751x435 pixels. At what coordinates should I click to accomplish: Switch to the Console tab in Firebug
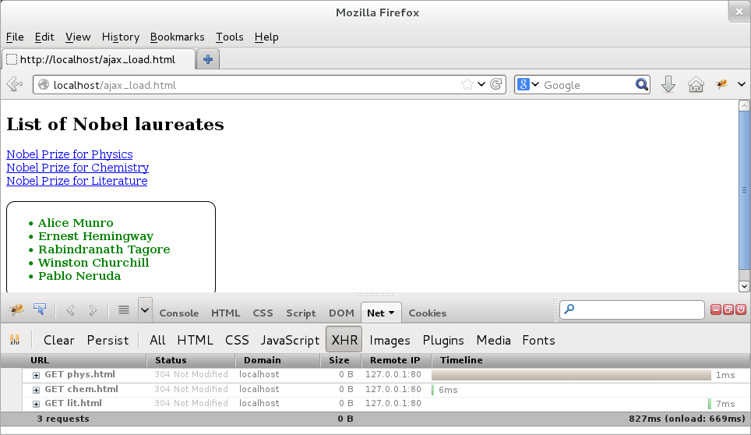coord(178,313)
